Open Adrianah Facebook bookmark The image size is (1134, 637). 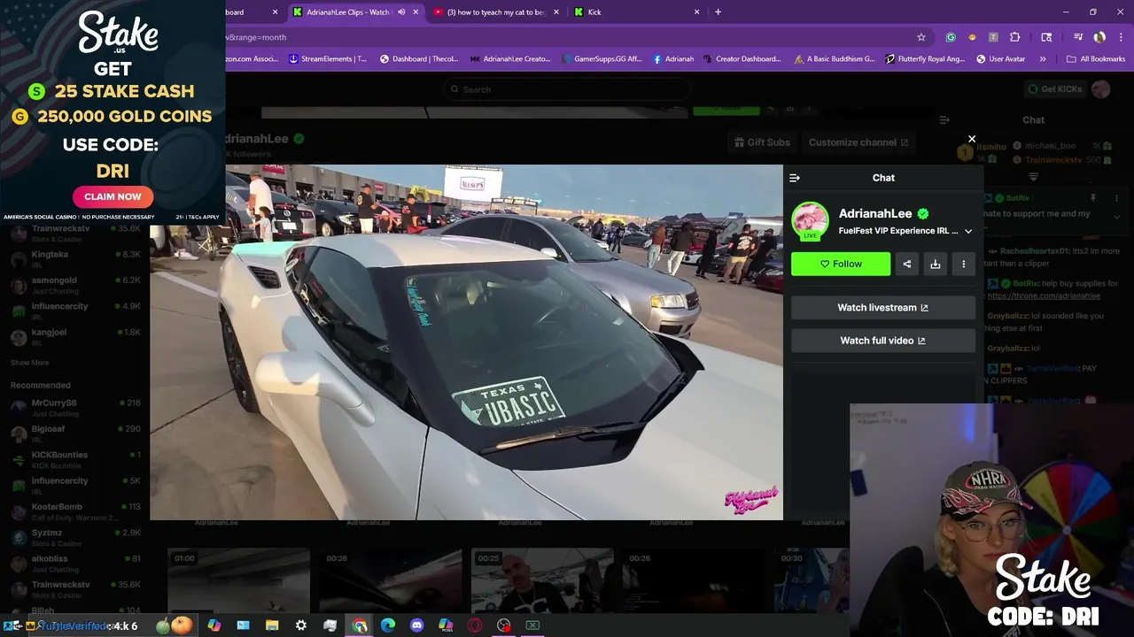point(673,59)
